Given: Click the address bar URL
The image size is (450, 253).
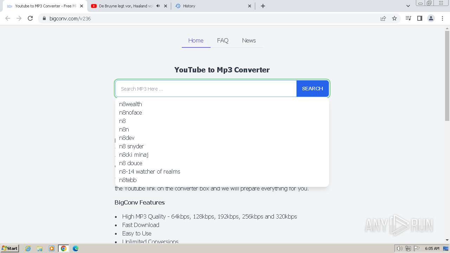Looking at the screenshot, I should point(70,19).
